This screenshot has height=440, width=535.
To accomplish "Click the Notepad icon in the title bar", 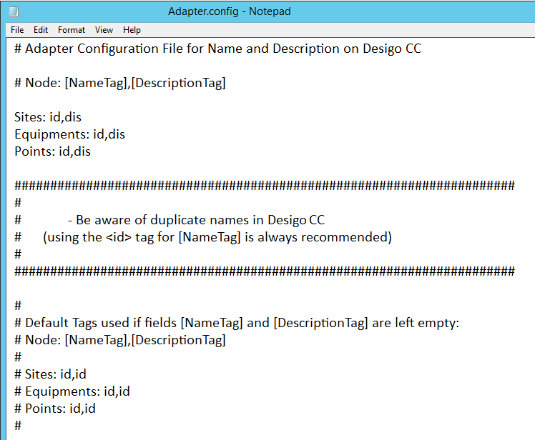I will (x=14, y=11).
